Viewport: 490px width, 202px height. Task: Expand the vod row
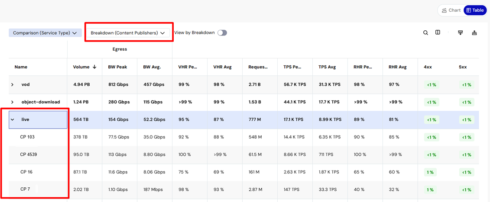(12, 85)
